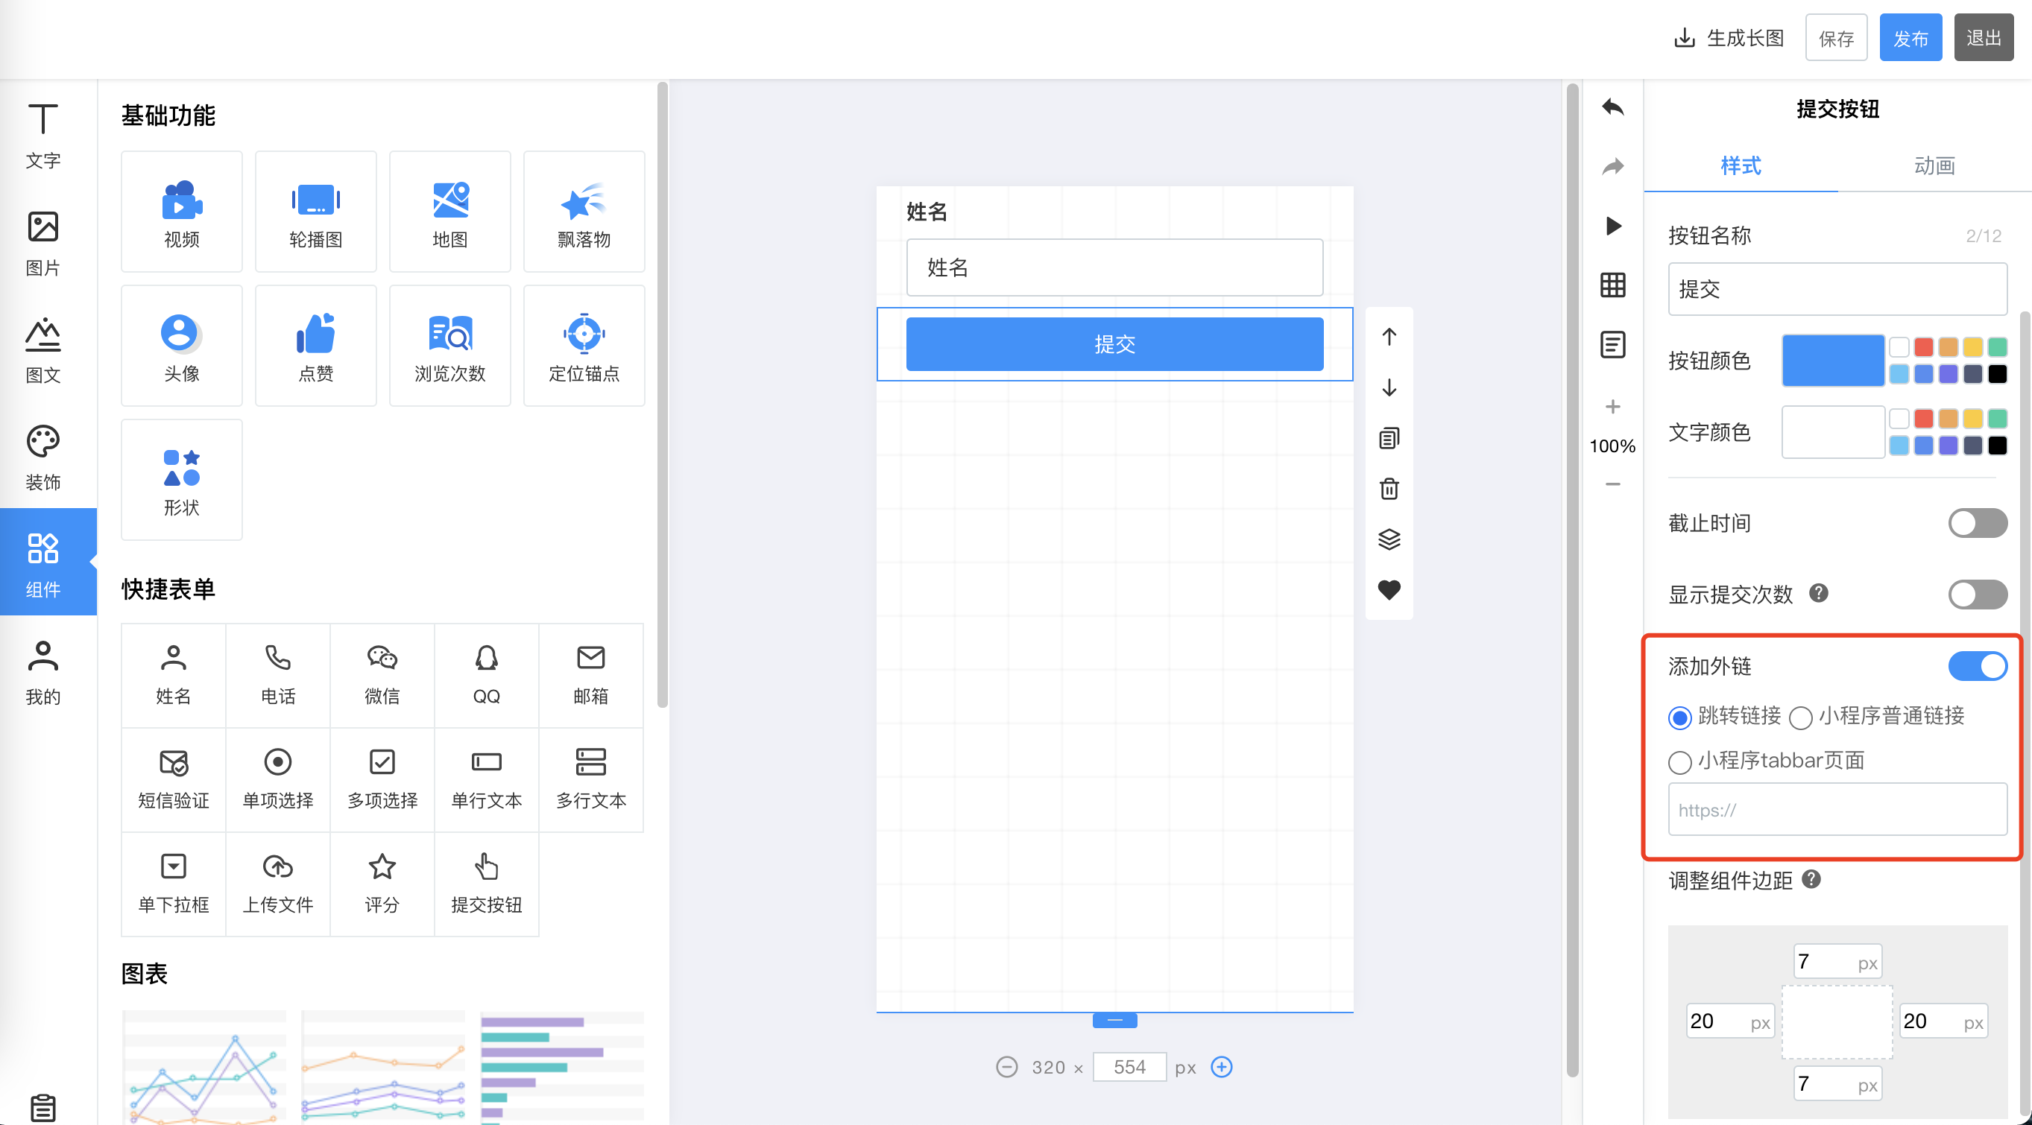
Task: Add the 单下拉框 dropdown field
Action: click(174, 884)
